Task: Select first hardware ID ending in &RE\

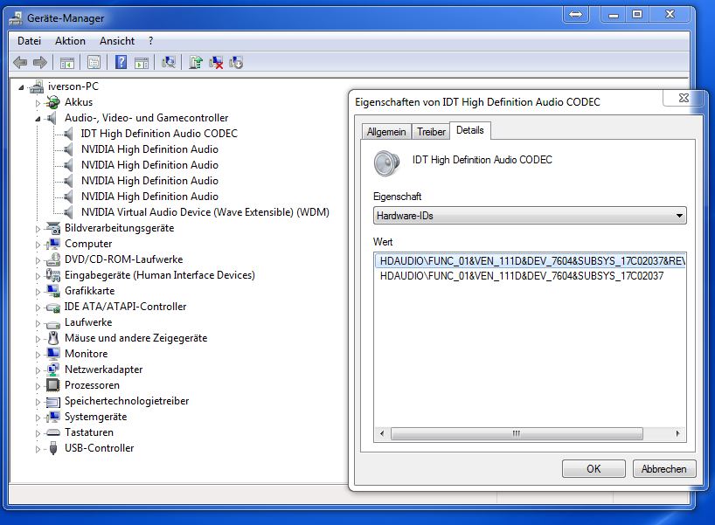Action: 531,261
